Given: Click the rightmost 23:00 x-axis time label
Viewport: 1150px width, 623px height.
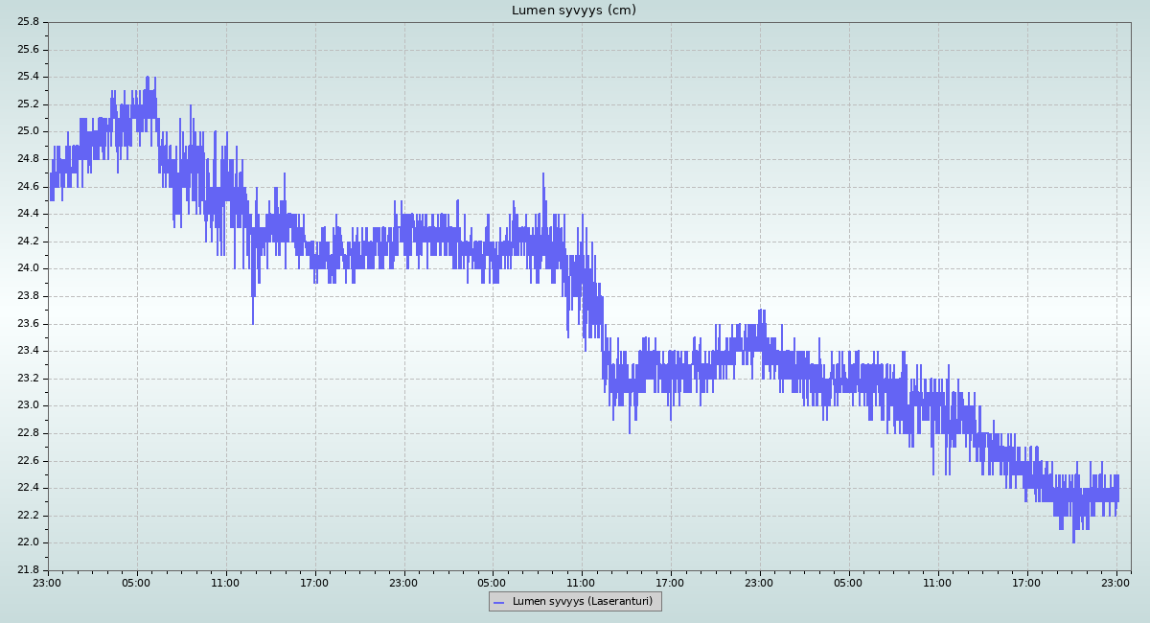Looking at the screenshot, I should click(x=1116, y=582).
